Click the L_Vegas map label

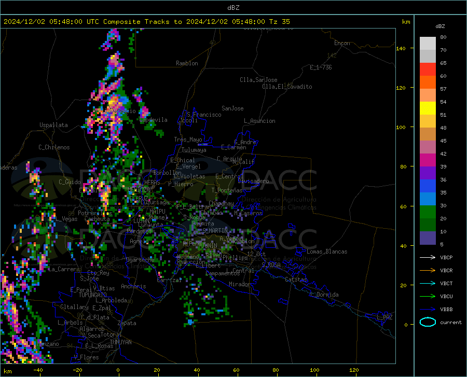click(x=66, y=219)
